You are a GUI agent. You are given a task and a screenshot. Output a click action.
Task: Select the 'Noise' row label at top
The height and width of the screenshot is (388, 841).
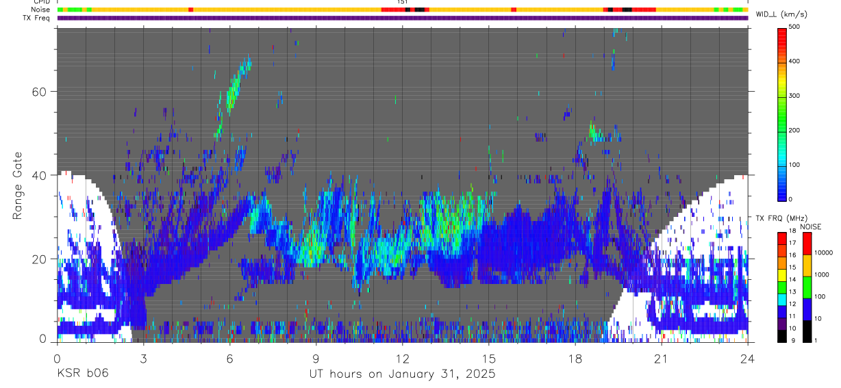pos(42,10)
